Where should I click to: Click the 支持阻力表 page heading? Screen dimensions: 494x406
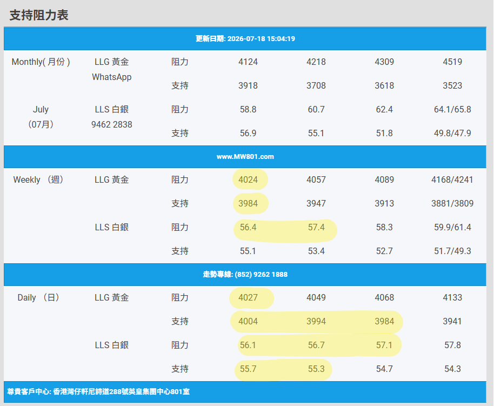point(39,15)
